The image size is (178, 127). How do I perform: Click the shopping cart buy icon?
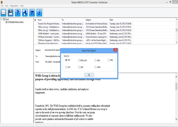[32, 13]
